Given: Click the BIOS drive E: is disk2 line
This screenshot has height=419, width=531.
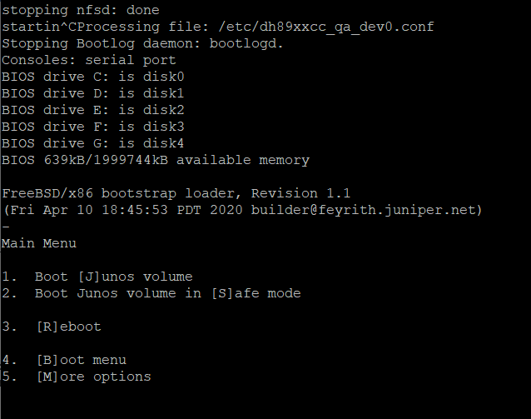Looking at the screenshot, I should pos(92,110).
